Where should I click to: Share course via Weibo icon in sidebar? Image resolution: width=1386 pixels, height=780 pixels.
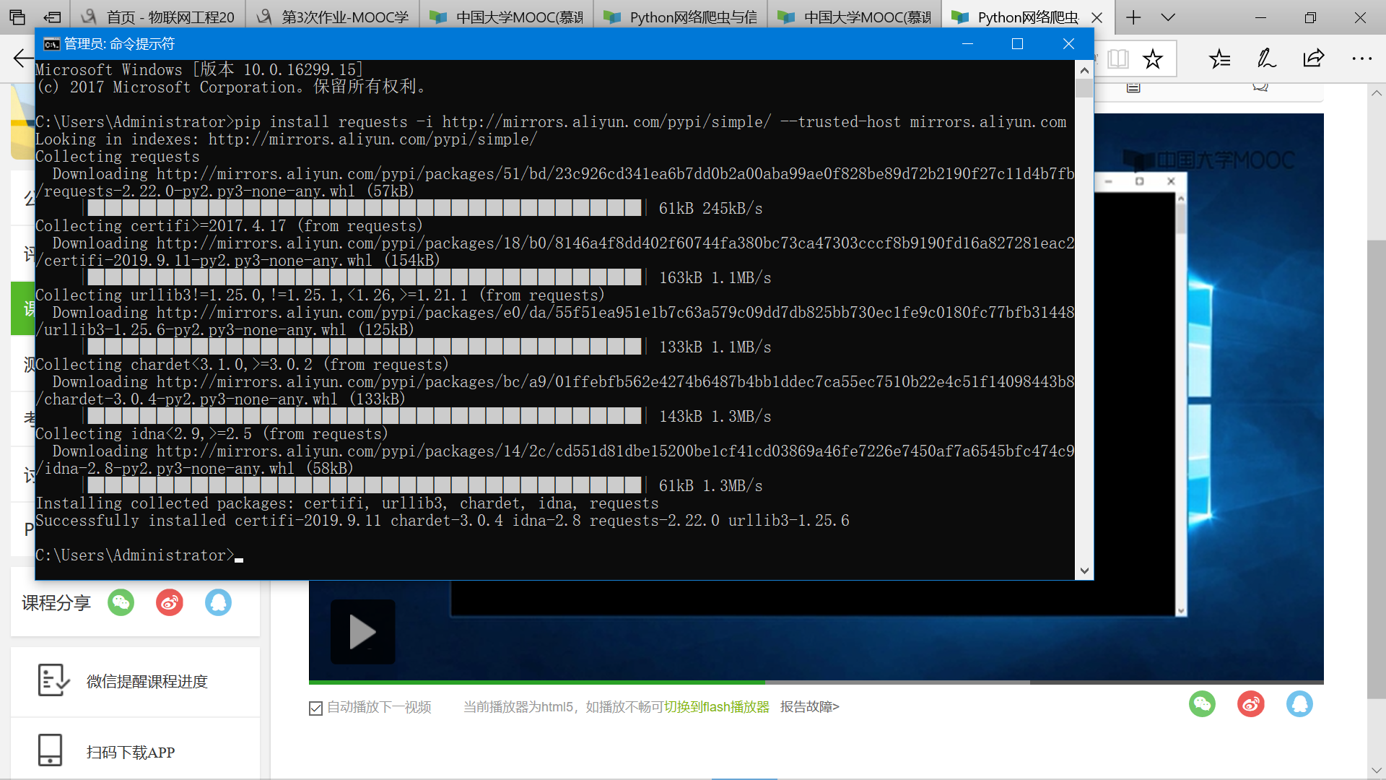(170, 602)
